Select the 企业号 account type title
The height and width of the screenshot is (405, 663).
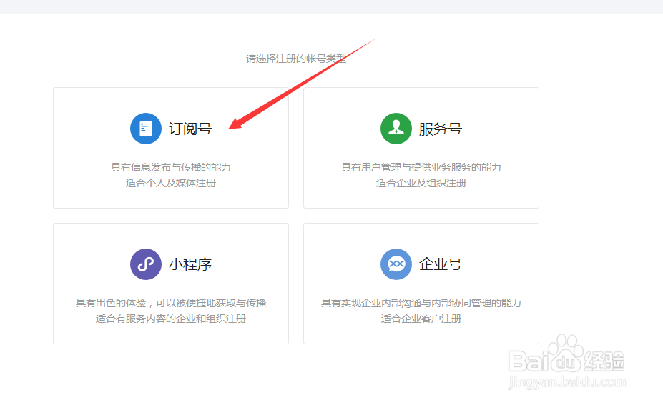pyautogui.click(x=441, y=264)
